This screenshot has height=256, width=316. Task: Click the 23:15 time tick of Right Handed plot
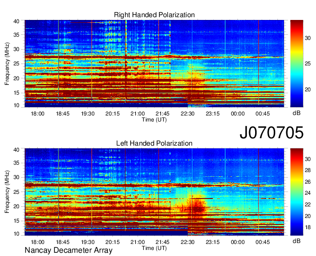[x=213, y=114]
